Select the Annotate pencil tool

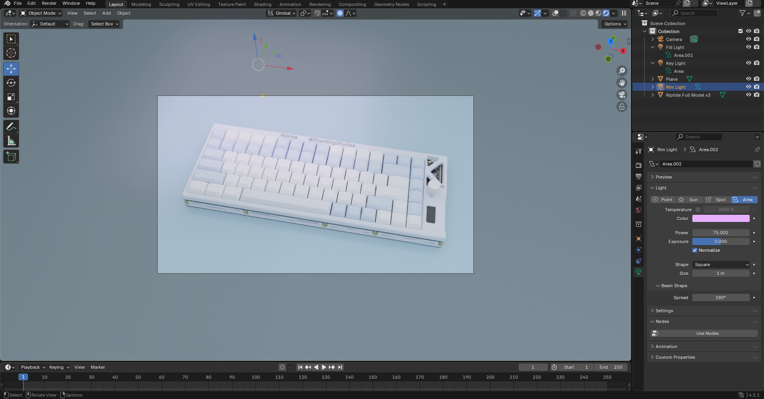pos(11,127)
